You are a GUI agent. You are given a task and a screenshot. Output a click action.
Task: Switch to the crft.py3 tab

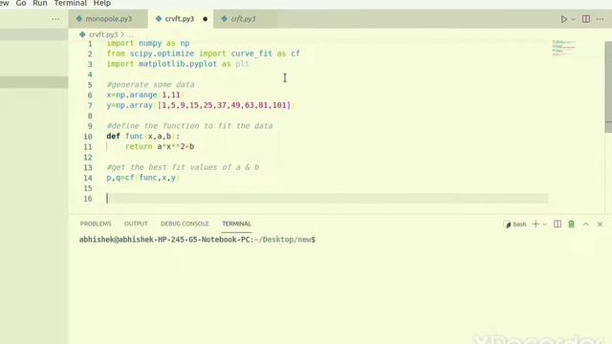pyautogui.click(x=243, y=19)
